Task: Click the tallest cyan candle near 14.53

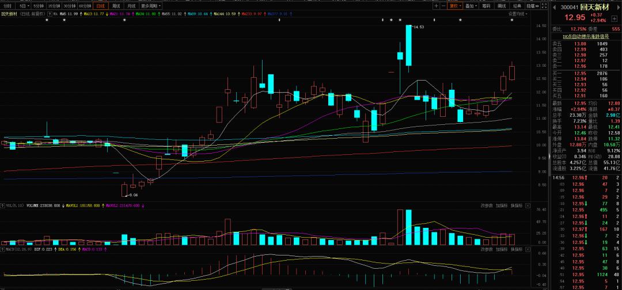Action: coord(408,45)
